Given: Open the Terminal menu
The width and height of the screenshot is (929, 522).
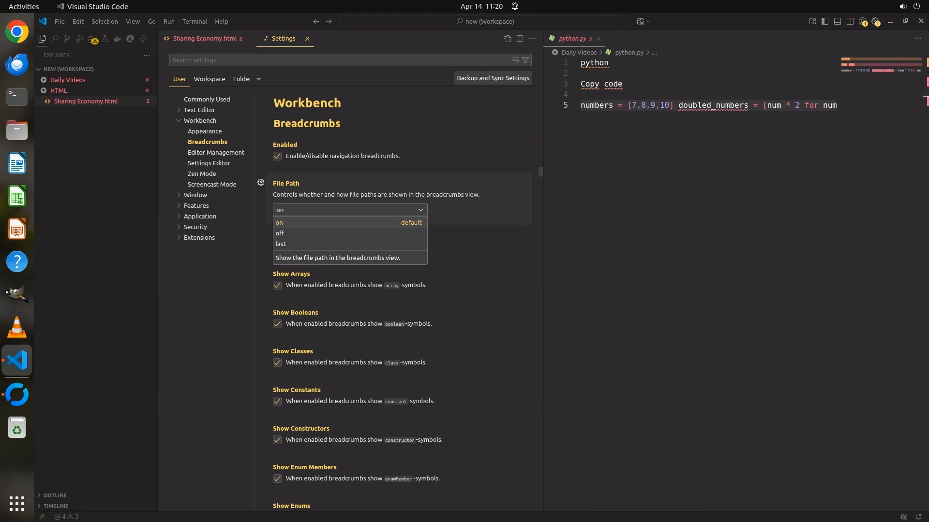Looking at the screenshot, I should point(195,21).
